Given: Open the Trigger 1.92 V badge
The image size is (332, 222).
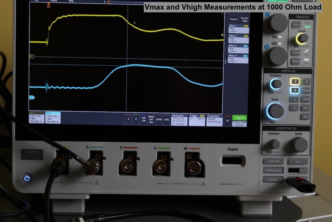Looking at the screenshot, I should tap(197, 120).
